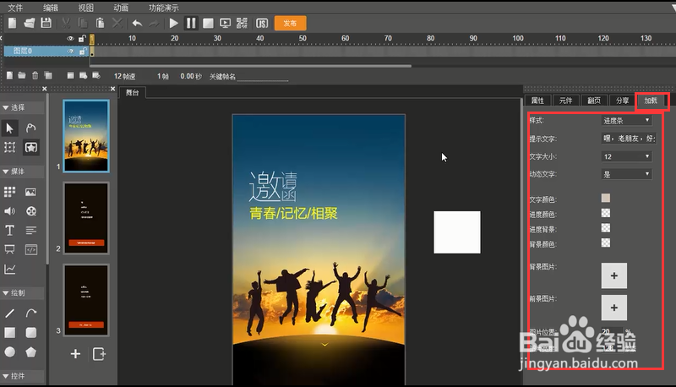
Task: Select the arrow selection tool
Action: tap(9, 128)
